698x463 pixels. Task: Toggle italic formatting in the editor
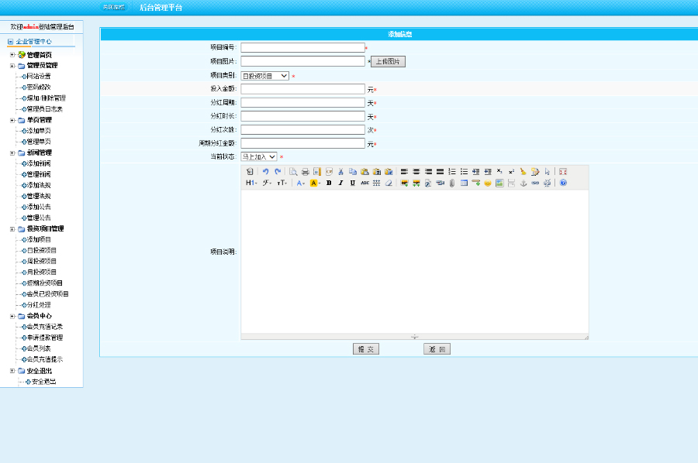[340, 183]
